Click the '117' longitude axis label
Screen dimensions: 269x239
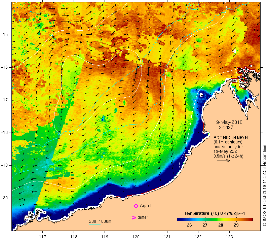pos(43,237)
